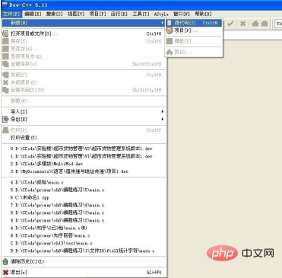Open recent file C ch13\test\main.c
Screen dimensions: 282x278
(84, 243)
